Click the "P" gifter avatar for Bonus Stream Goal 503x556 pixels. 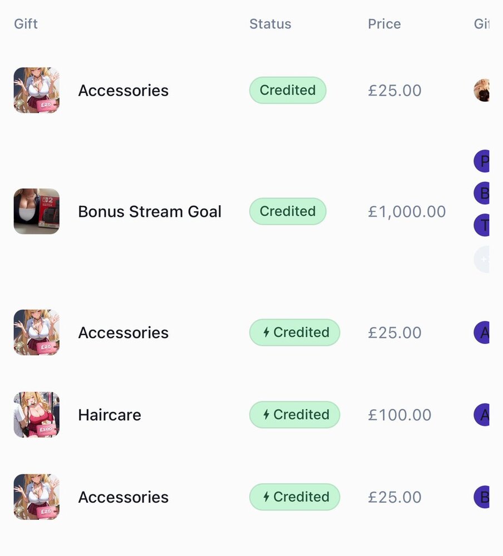pos(482,161)
